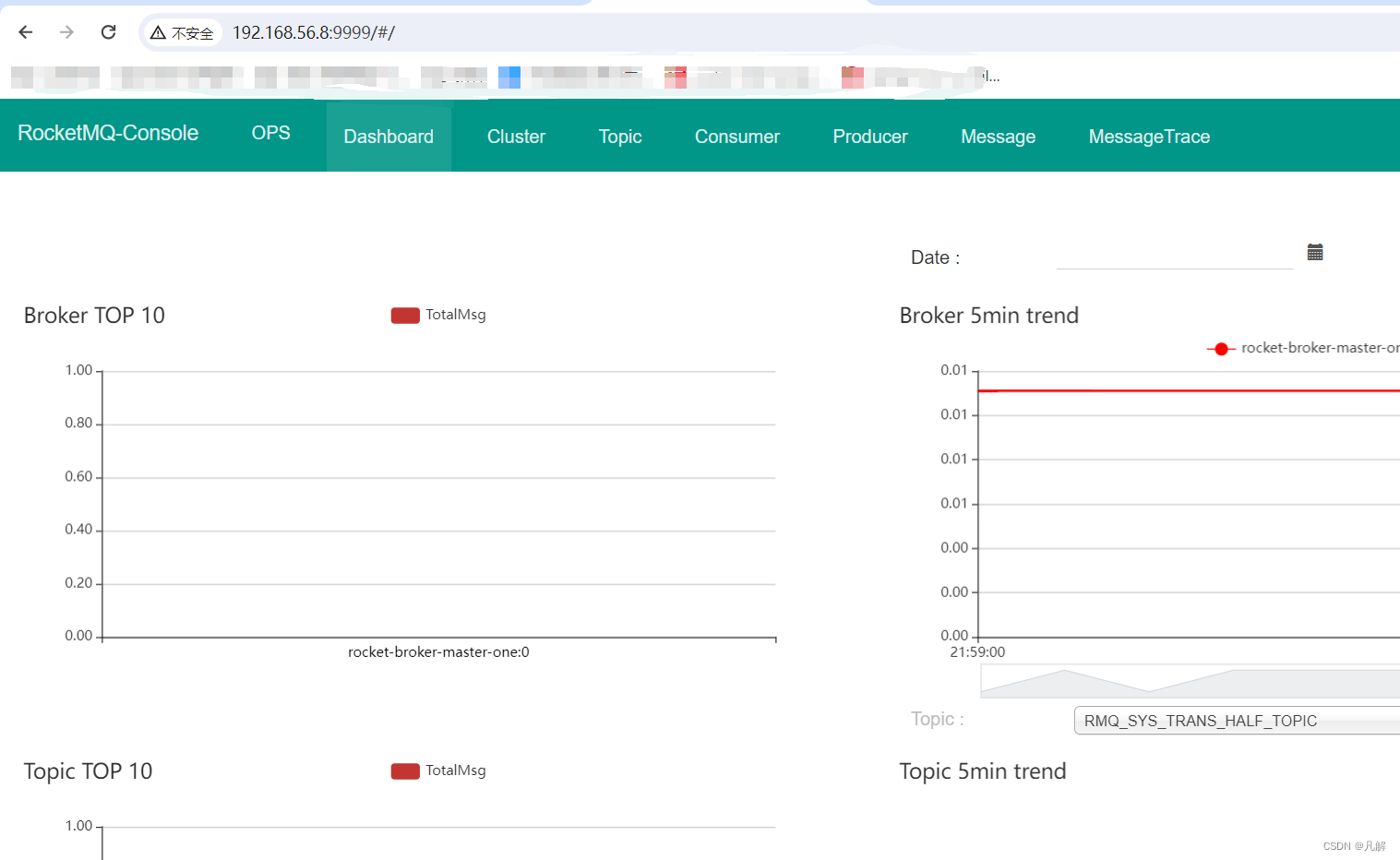Viewport: 1400px width, 860px height.
Task: Open the Producer tab
Action: [870, 137]
